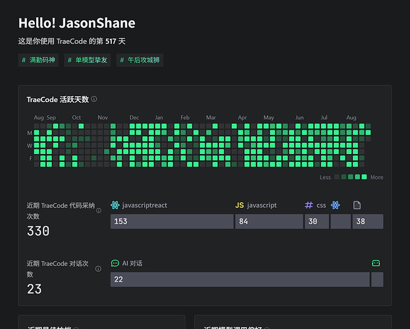The image size is (410, 329).
Task: Click the 近期 TraeCode 代码采纳次数 label
Action: point(61,211)
